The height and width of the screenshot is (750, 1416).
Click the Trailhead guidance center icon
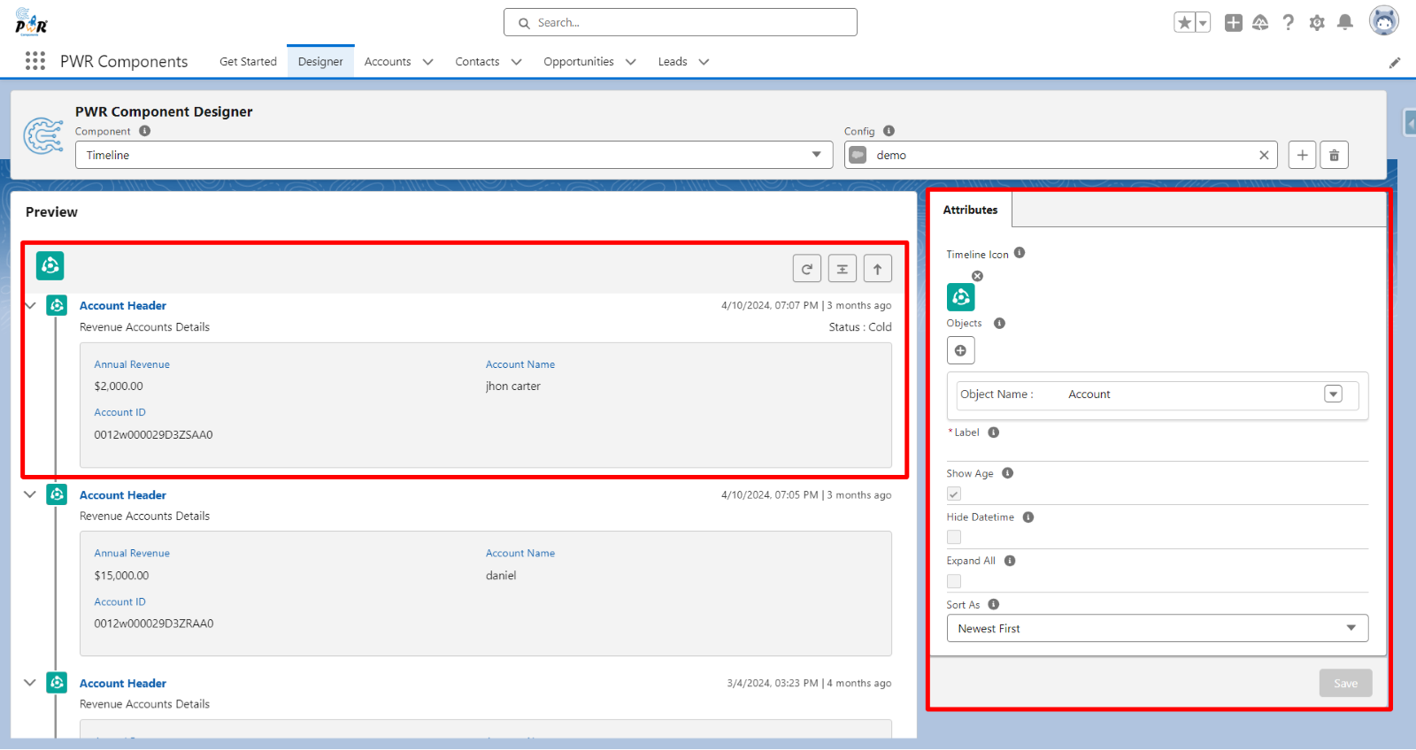(x=1260, y=23)
